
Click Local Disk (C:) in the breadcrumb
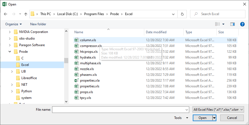coord(67,14)
